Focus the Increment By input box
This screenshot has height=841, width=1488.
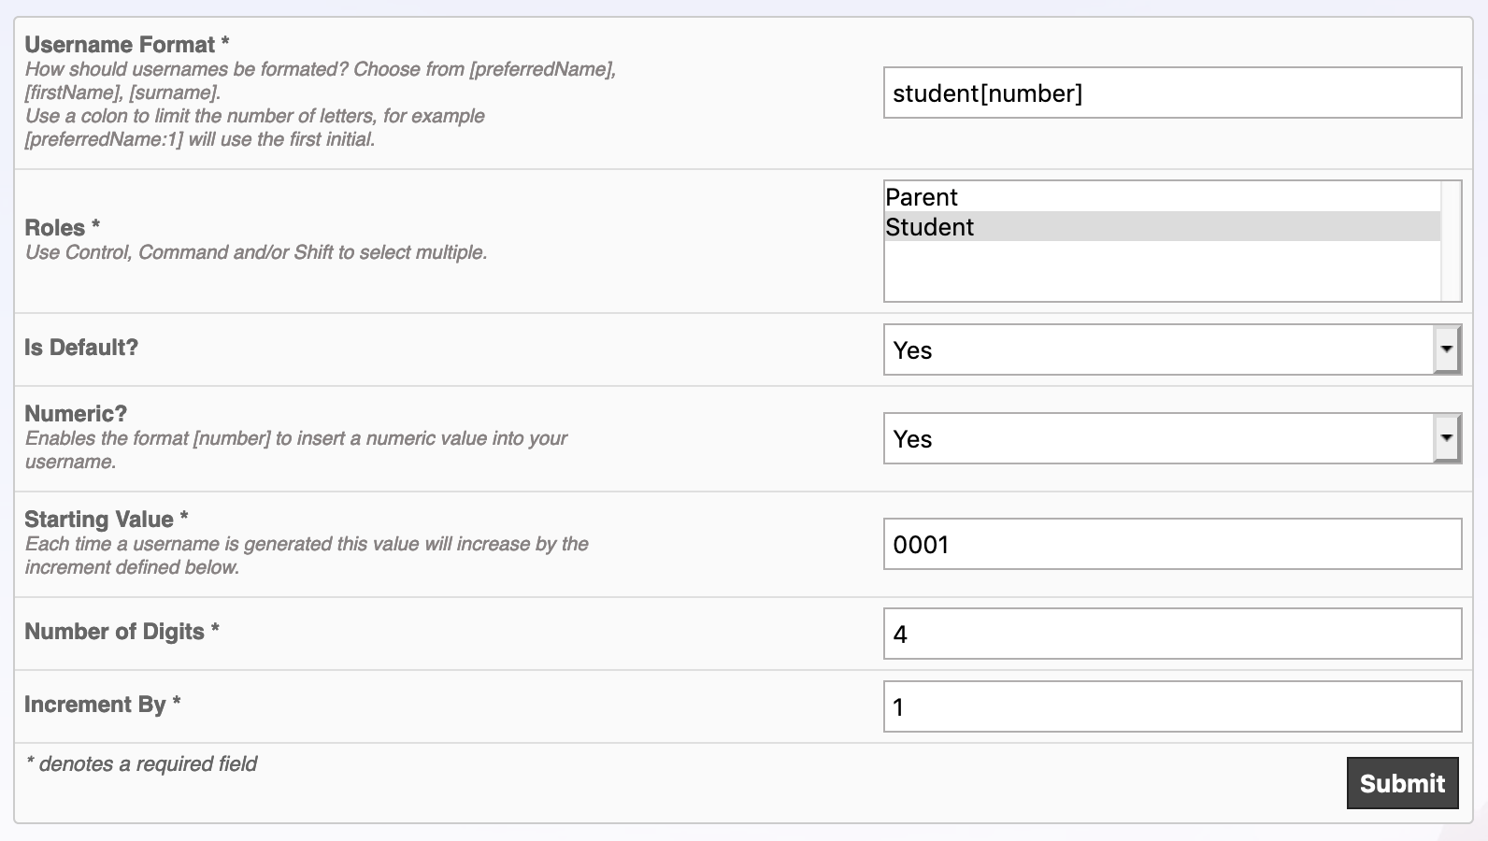[1171, 706]
